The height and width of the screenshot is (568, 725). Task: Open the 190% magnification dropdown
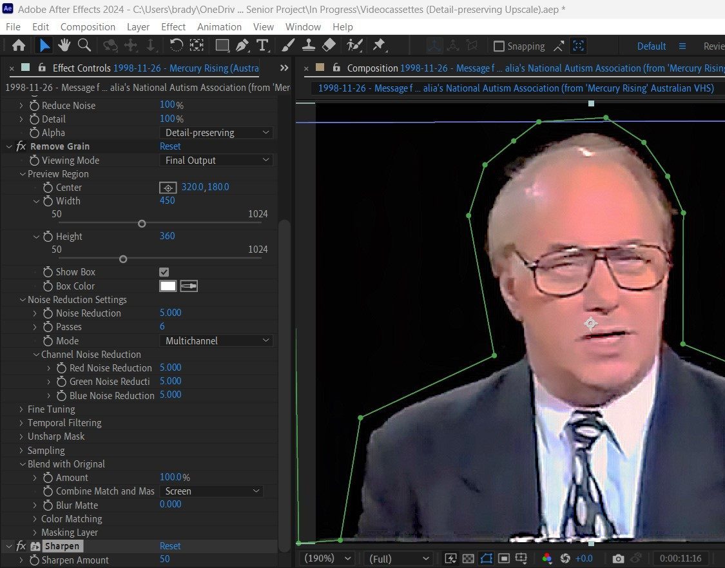coord(327,558)
